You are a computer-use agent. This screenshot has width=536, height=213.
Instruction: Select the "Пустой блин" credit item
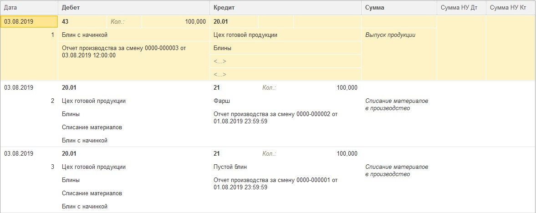pos(230,167)
